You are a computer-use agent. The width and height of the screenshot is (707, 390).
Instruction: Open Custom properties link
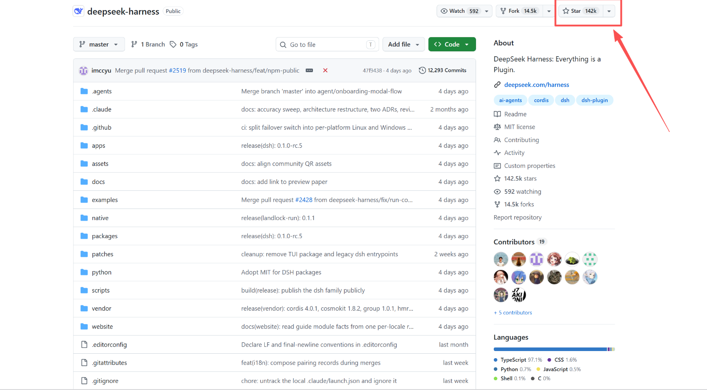click(x=524, y=166)
